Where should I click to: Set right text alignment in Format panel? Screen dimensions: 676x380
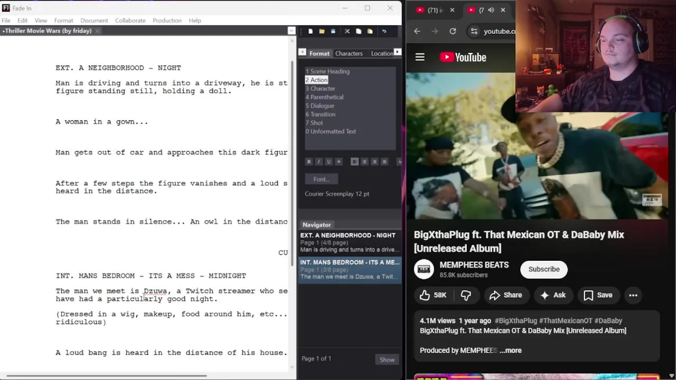tap(374, 161)
